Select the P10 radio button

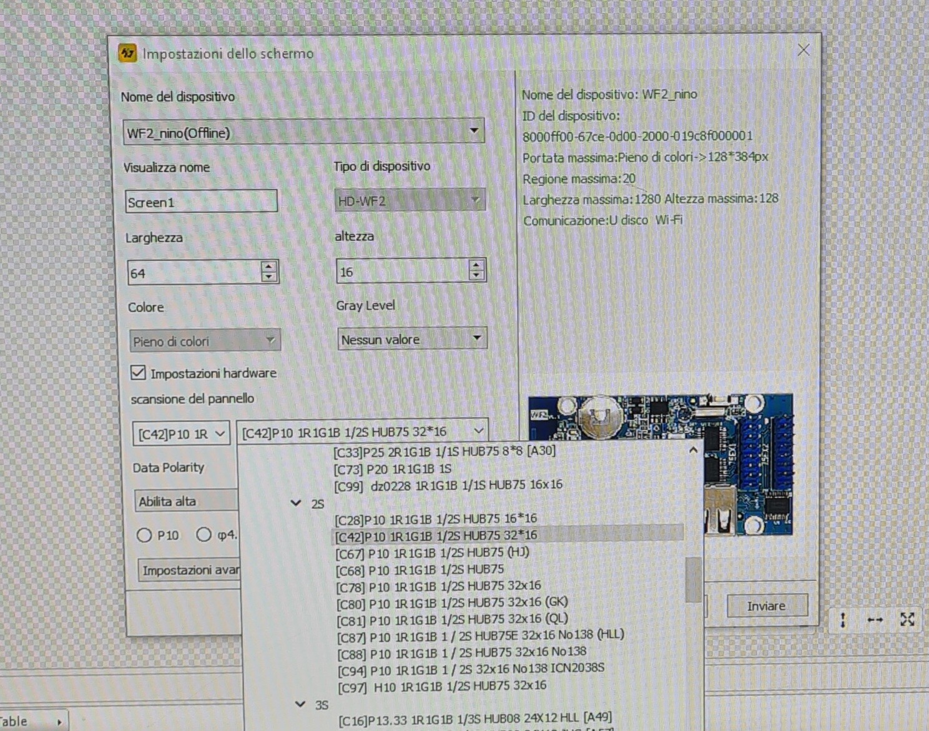tap(144, 535)
